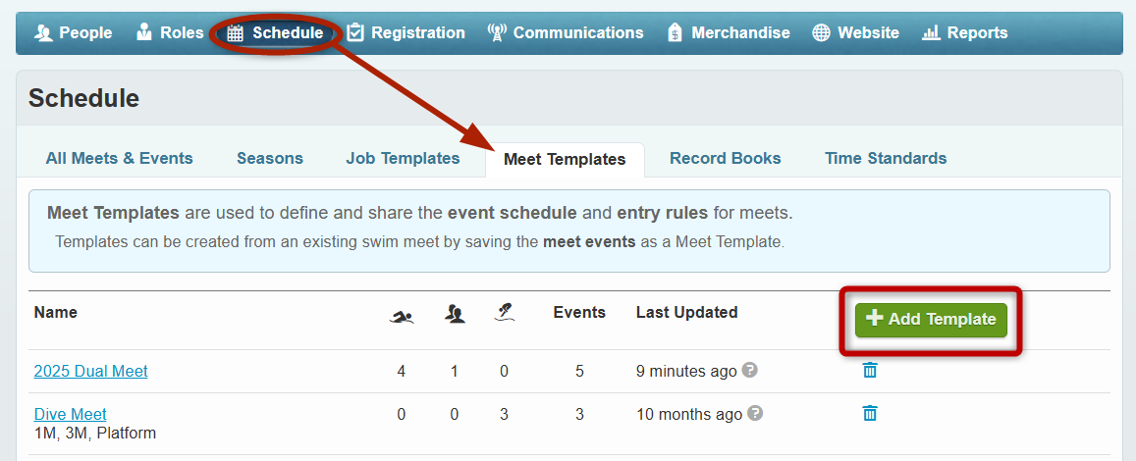
Task: Click the relay group icon column header
Action: [455, 313]
